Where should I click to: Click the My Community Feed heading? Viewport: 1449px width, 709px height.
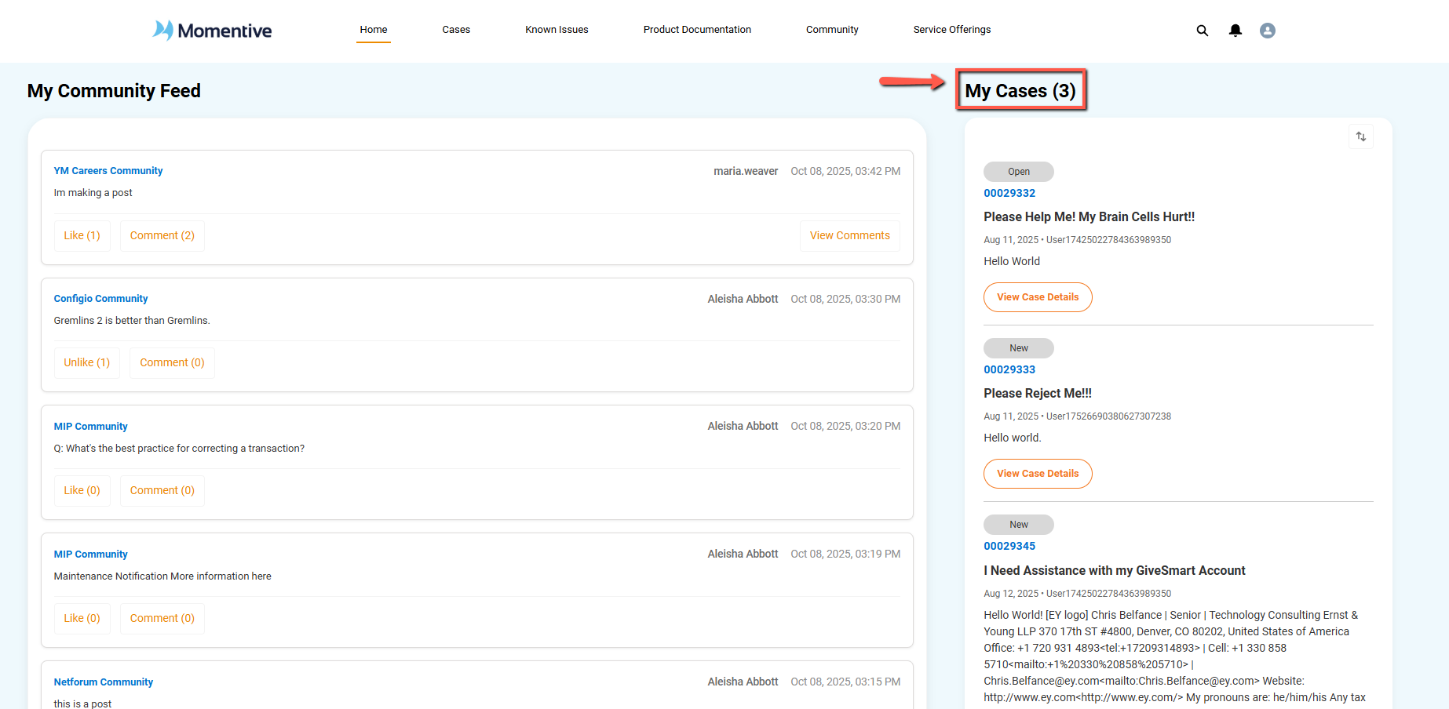point(114,91)
